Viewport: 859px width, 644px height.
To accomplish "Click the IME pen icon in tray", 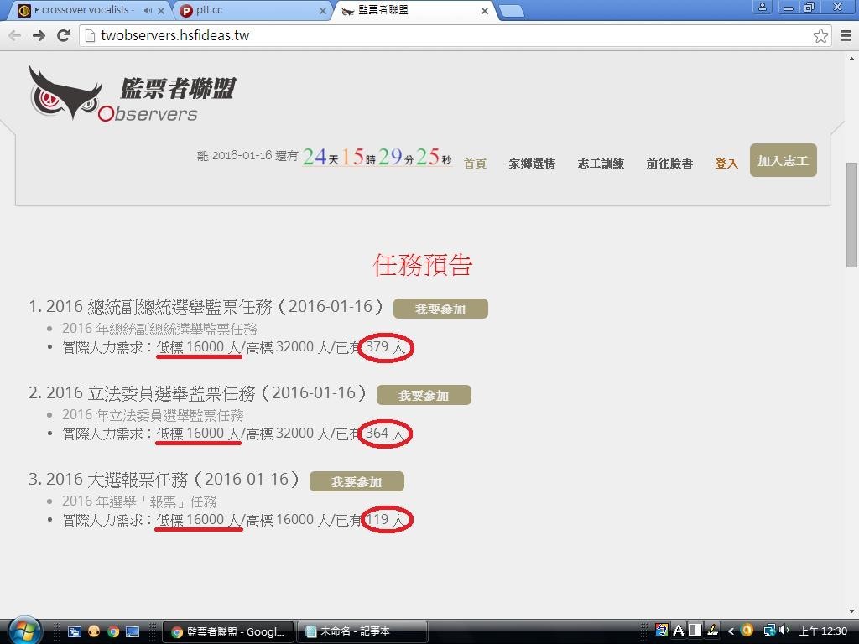I will click(x=712, y=631).
